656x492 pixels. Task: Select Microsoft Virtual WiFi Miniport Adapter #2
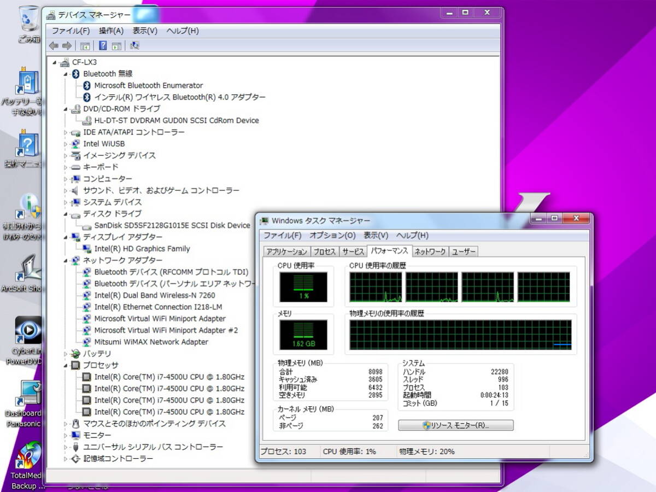tap(166, 330)
